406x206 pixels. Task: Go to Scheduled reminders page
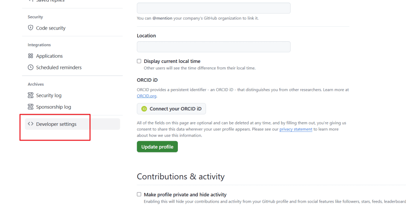click(59, 67)
